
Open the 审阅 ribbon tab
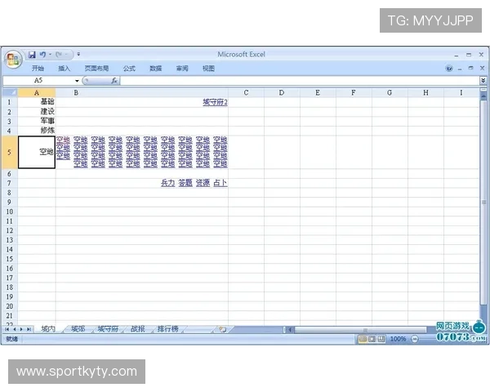coord(182,69)
